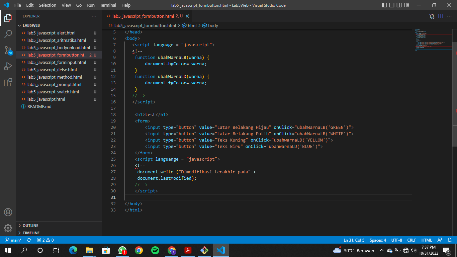Screen dimensions: 457x257
Task: Open the Extensions view
Action: [x=8, y=82]
